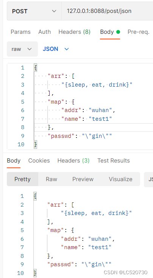The width and height of the screenshot is (153, 278).
Task: Switch response view to Raw
Action: pyautogui.click(x=51, y=179)
